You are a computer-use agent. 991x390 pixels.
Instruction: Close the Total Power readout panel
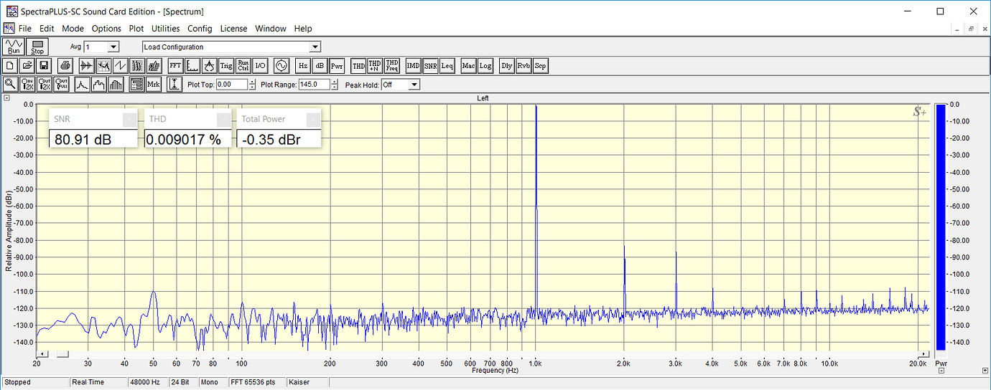pos(313,120)
